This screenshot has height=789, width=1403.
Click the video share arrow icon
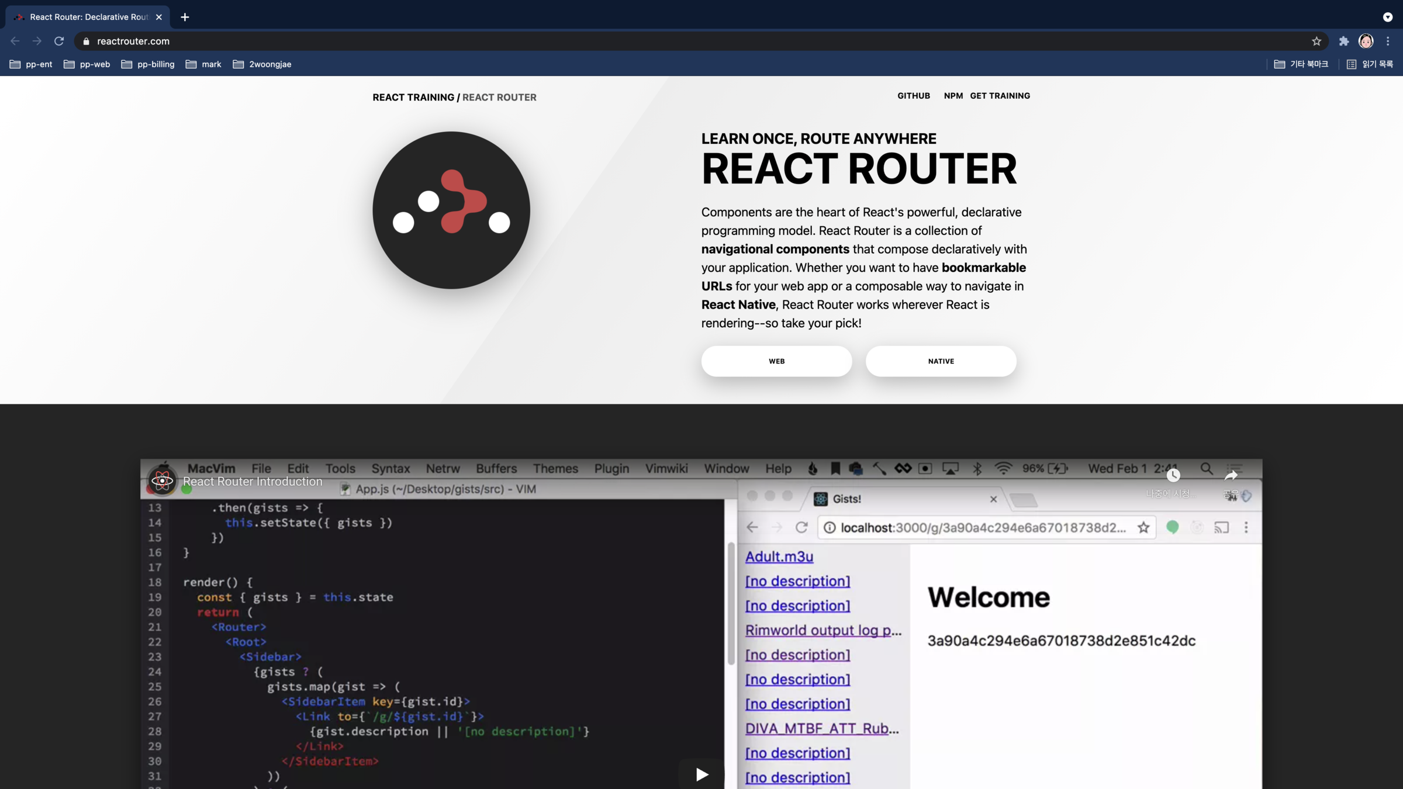coord(1231,476)
